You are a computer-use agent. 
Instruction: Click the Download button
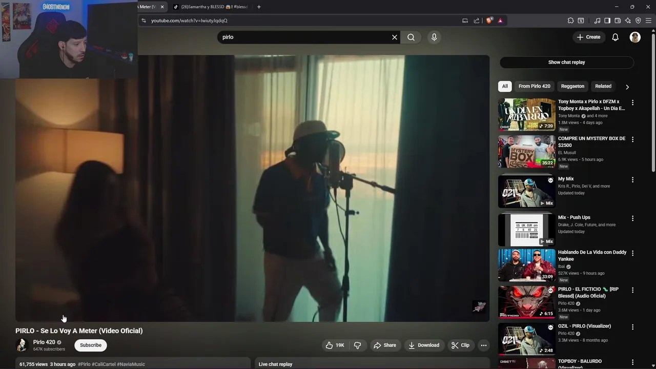pyautogui.click(x=424, y=345)
